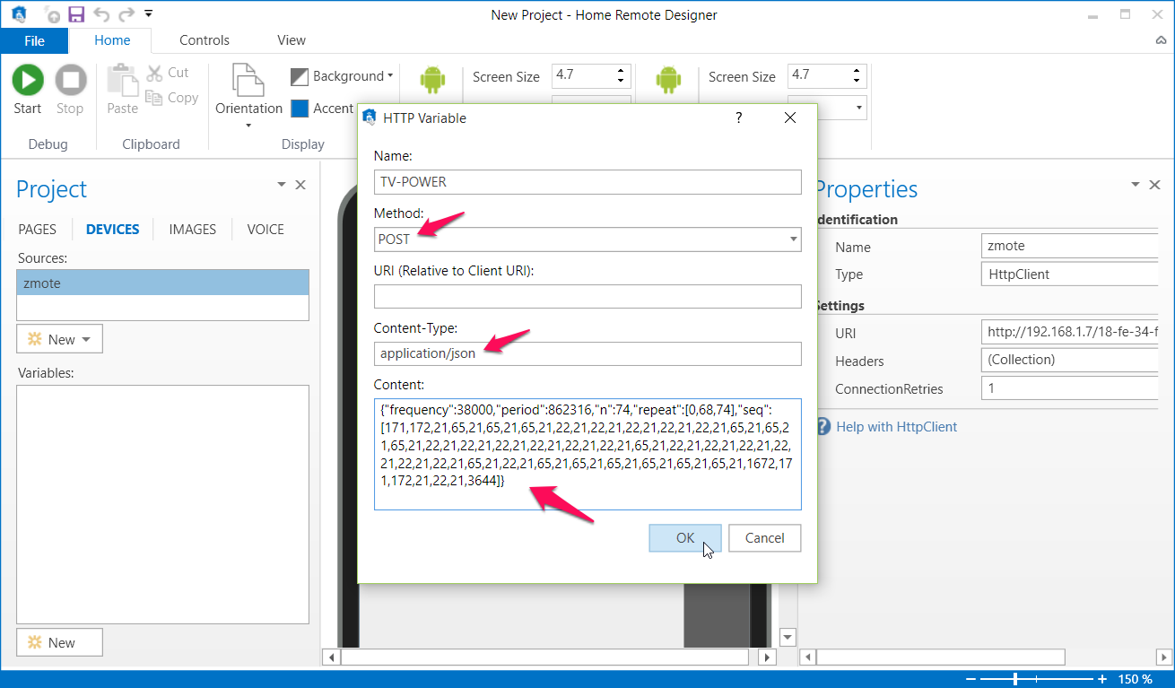Click the zoom in plus icon
Viewport: 1175px width, 688px height.
[x=1102, y=679]
